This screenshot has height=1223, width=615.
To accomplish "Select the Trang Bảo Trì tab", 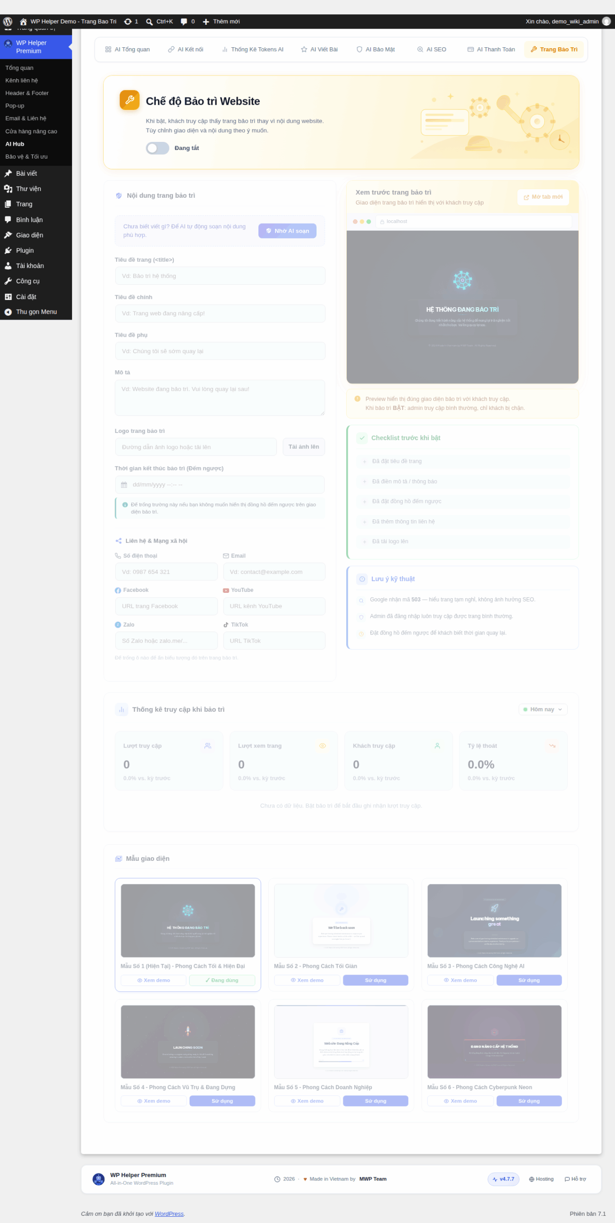I will coord(554,49).
